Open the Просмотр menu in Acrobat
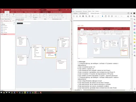This screenshot has height=102, width=136. (x=85, y=11)
